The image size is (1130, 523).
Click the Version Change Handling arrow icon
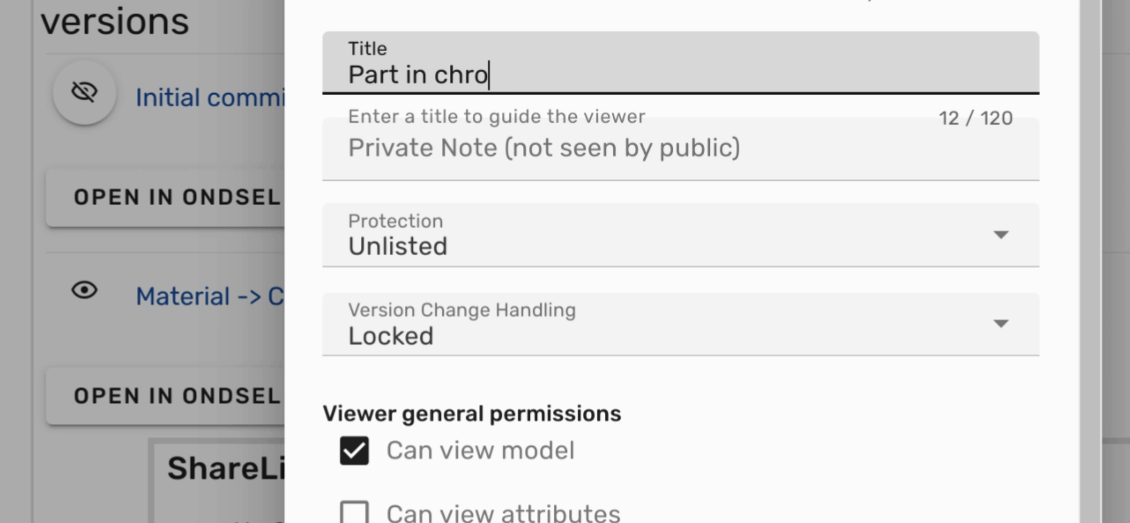pos(1001,324)
